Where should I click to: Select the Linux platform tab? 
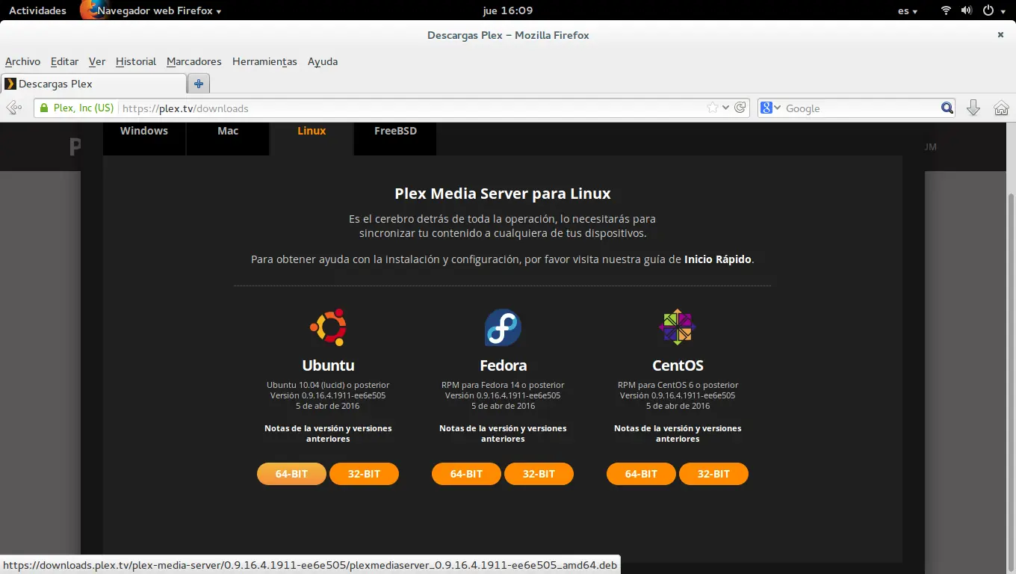pyautogui.click(x=312, y=138)
